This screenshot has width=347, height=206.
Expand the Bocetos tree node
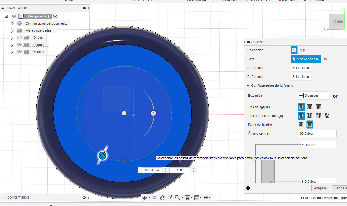[12, 52]
